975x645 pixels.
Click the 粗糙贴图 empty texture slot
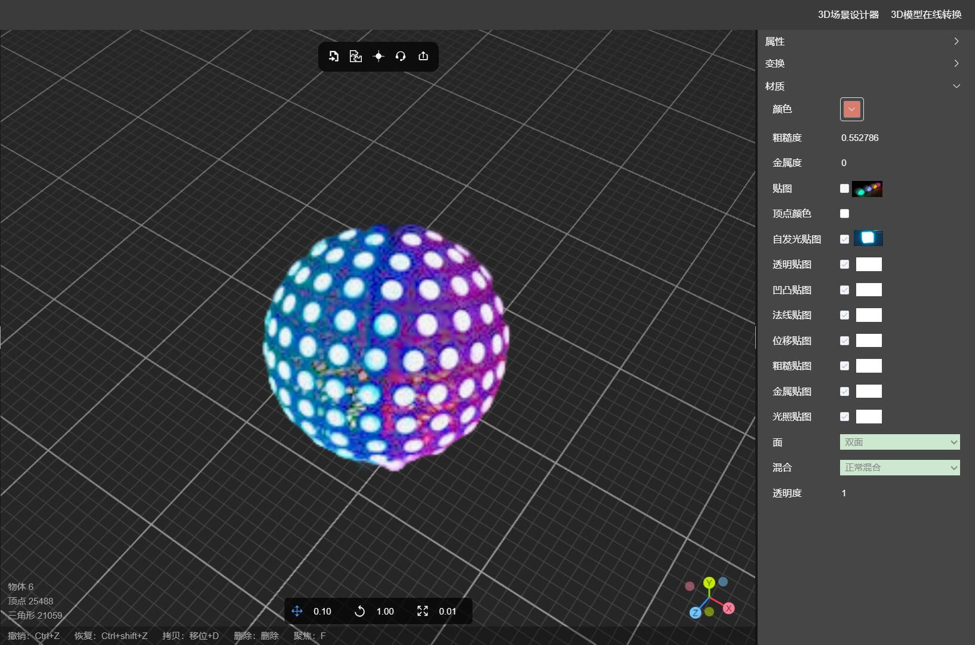tap(869, 365)
